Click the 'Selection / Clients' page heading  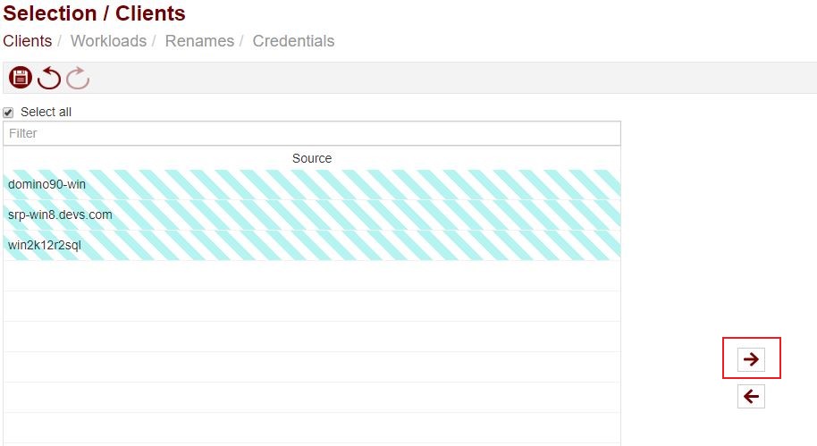(95, 13)
